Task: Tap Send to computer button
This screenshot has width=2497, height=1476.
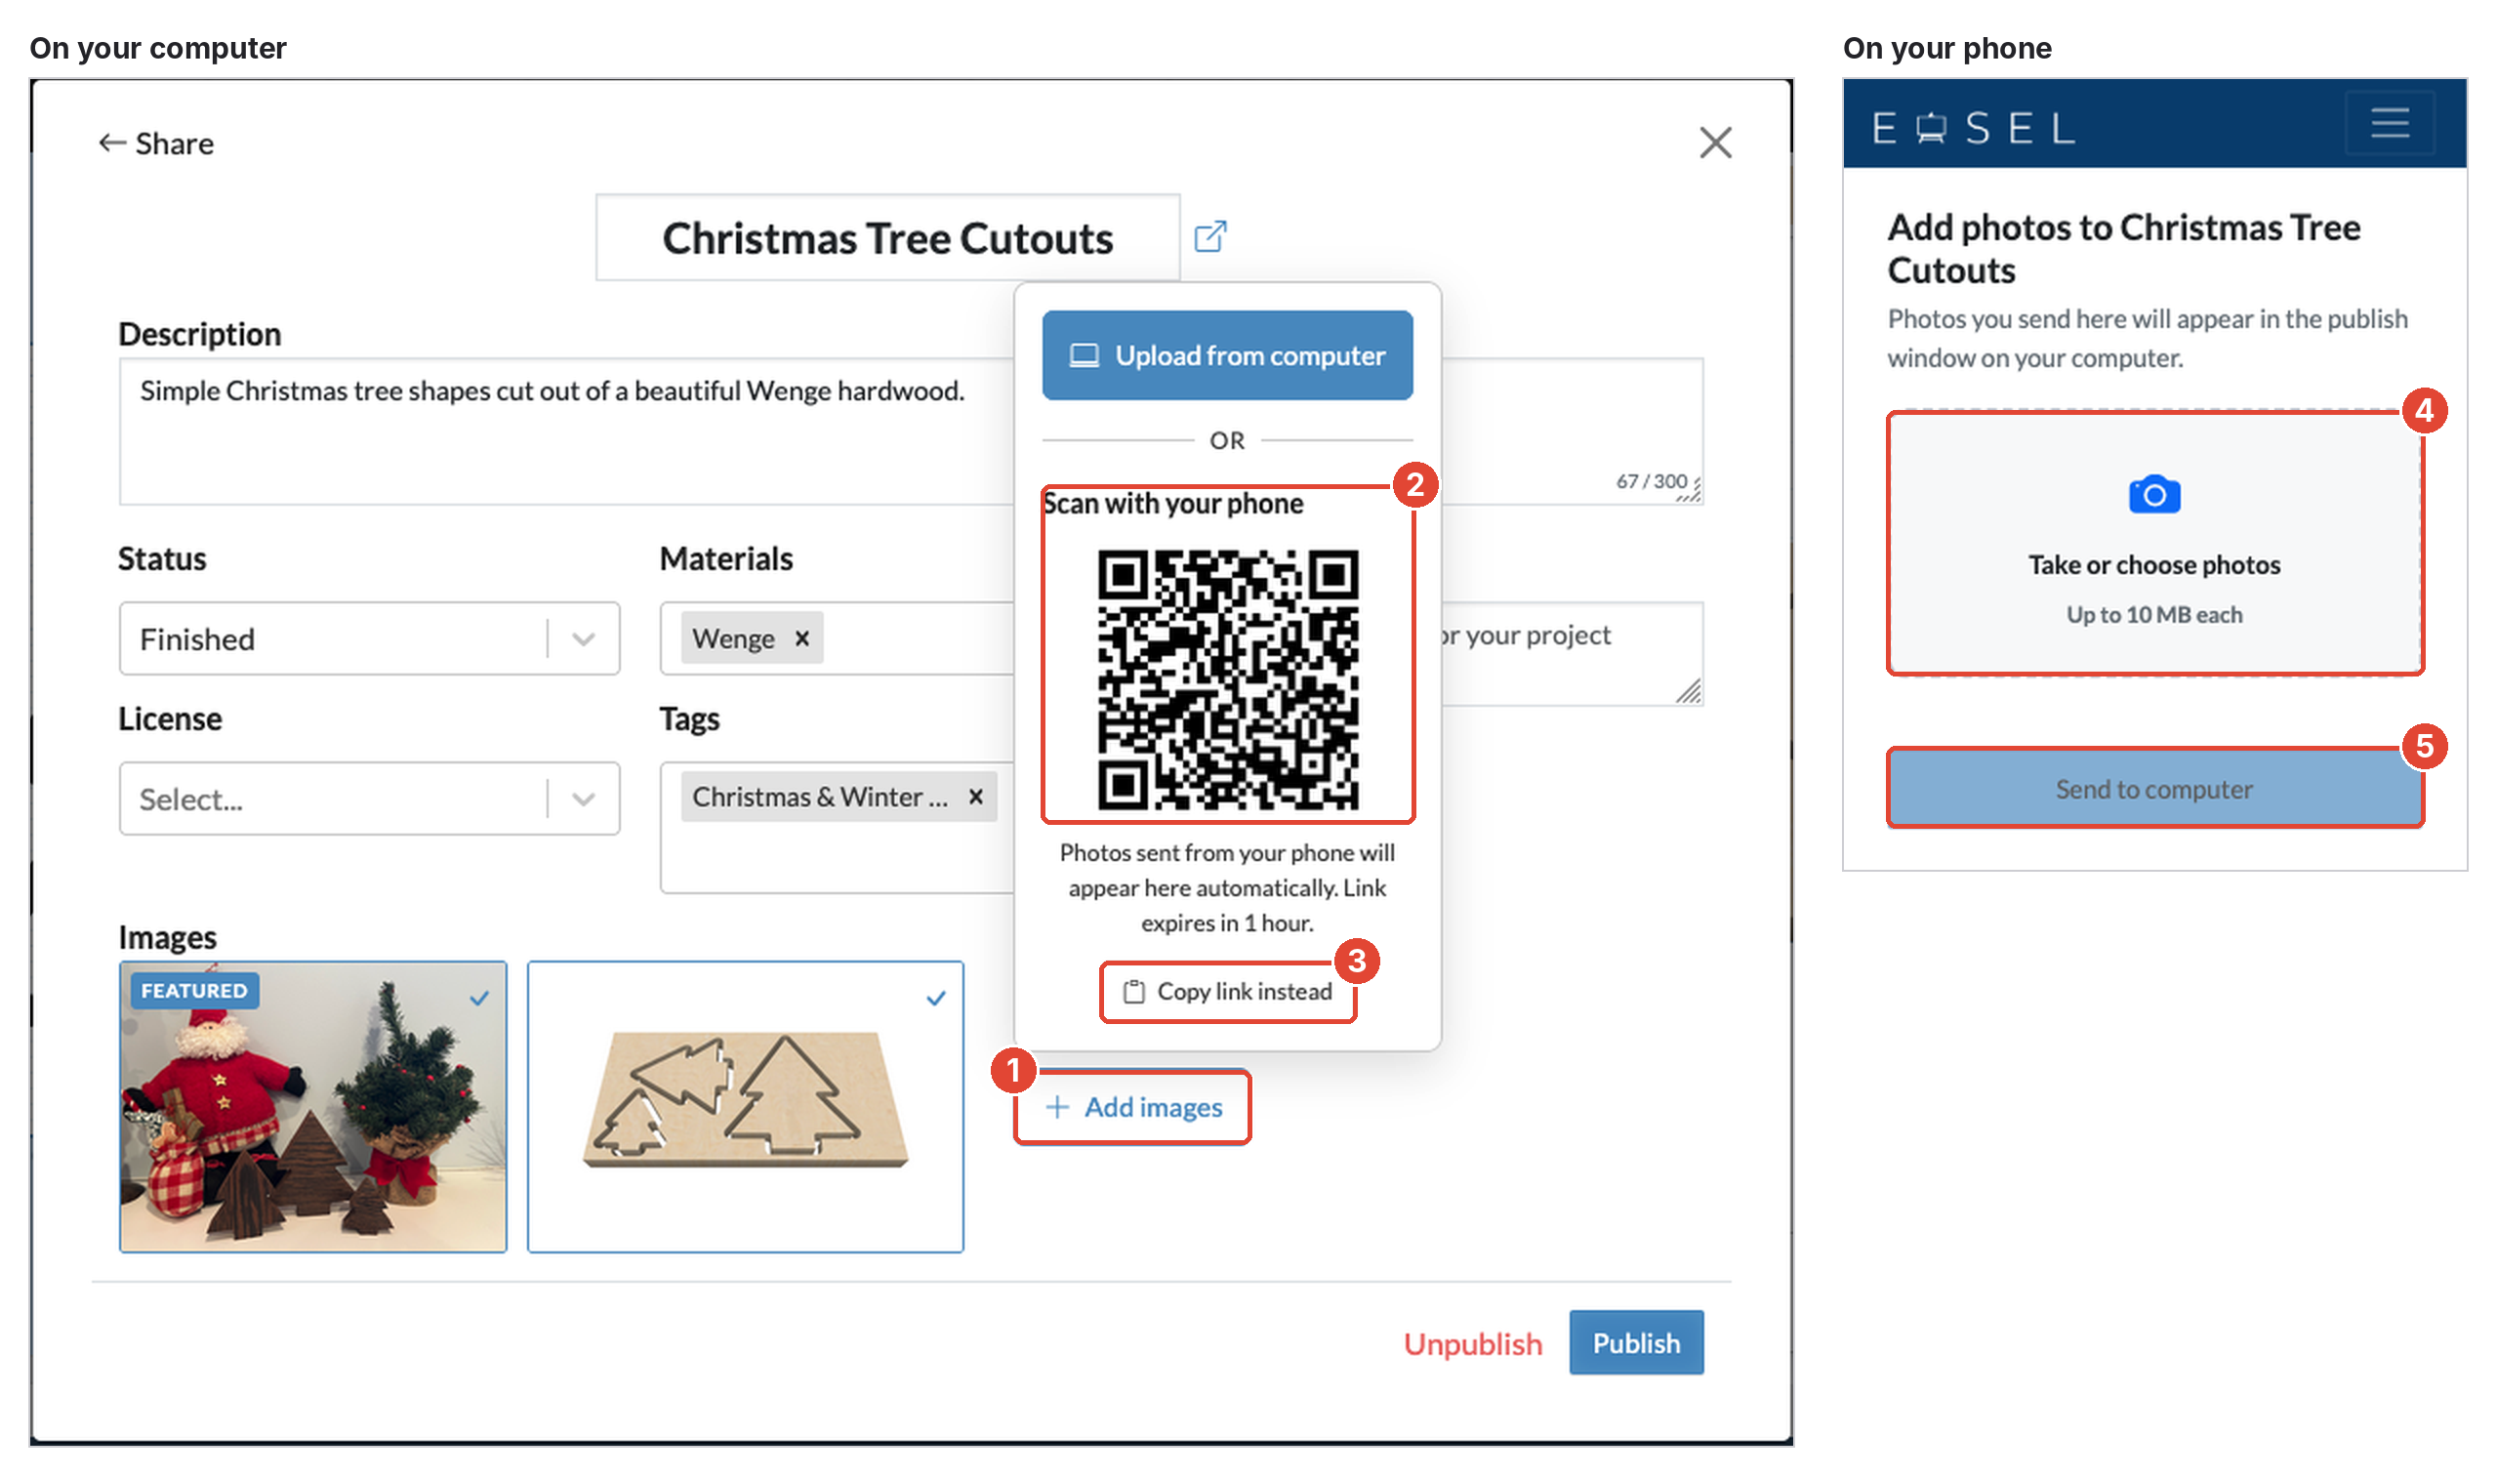Action: pos(2155,789)
